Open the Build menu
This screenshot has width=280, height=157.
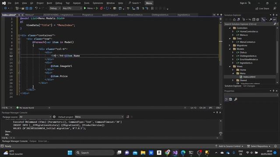(49, 3)
